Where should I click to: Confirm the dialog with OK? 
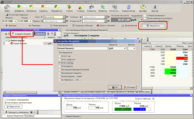point(115,87)
